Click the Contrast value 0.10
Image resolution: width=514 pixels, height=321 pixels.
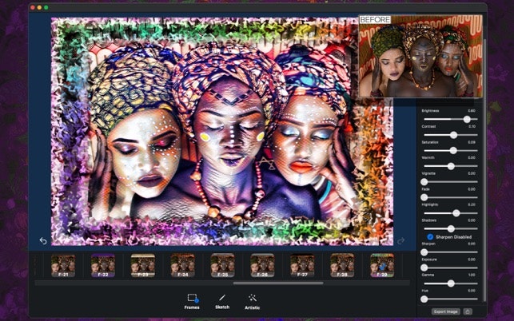[x=472, y=126]
